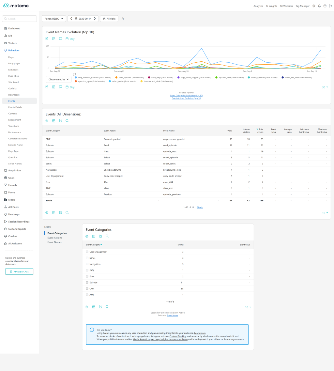
Task: Click the sign out icon in header
Action: (x=330, y=6)
